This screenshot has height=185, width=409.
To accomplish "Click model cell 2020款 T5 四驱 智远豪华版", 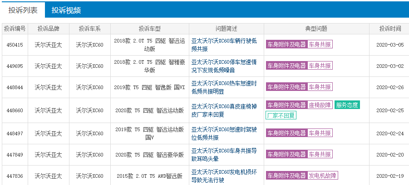I will click(150, 155).
